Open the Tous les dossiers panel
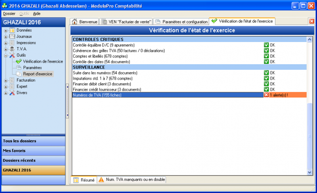This screenshot has height=193, width=317. (33, 141)
